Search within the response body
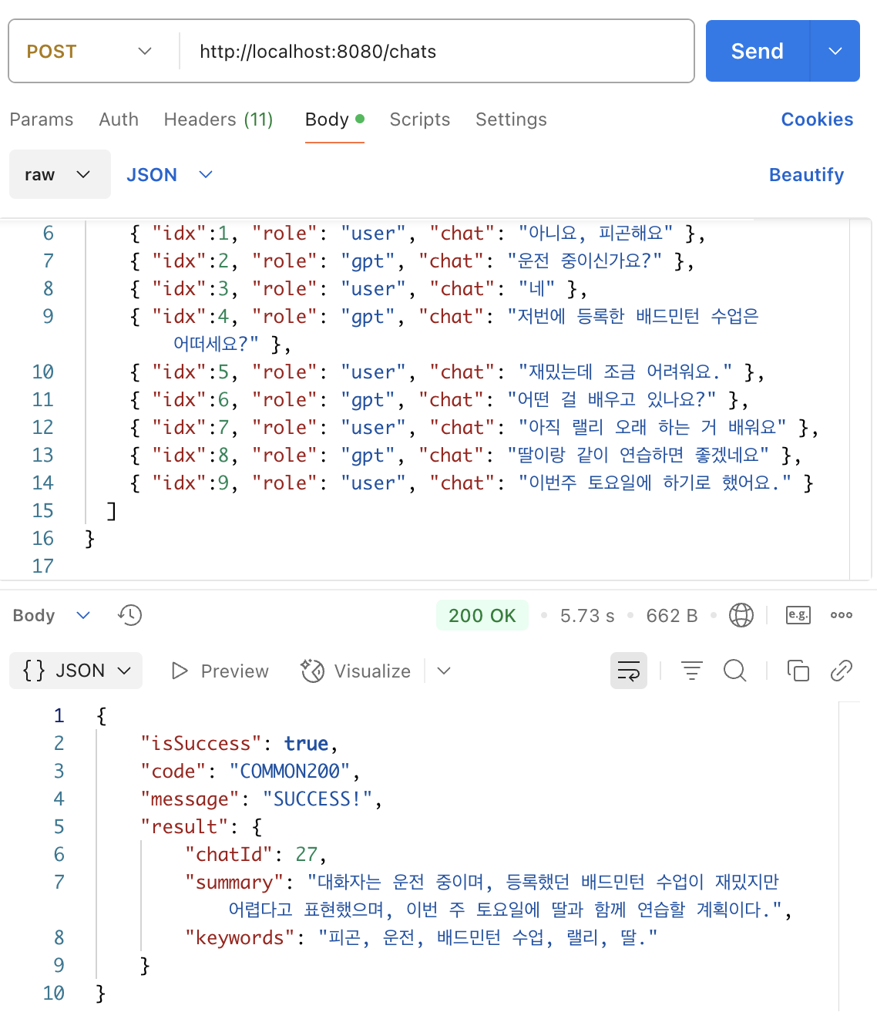Screen dimensions: 877x1019 (x=735, y=671)
